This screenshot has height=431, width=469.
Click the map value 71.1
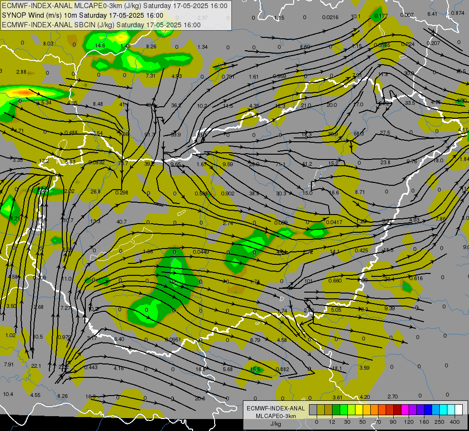(280, 165)
